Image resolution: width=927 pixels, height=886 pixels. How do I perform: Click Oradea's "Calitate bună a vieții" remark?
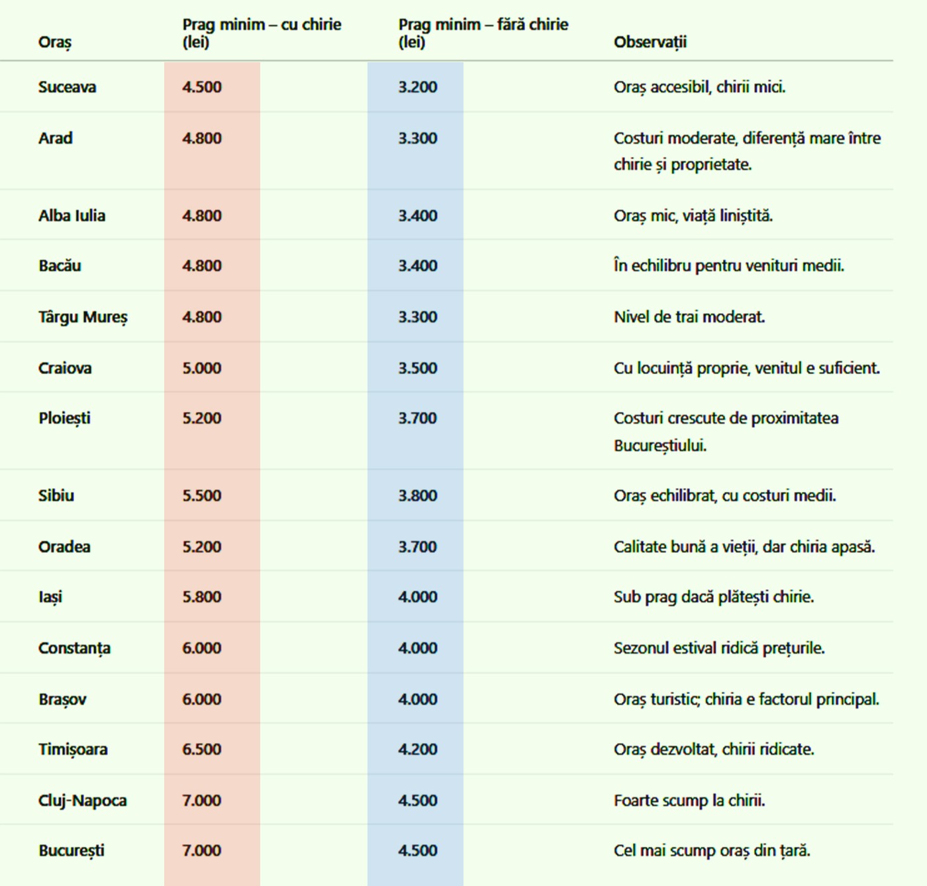click(x=744, y=547)
